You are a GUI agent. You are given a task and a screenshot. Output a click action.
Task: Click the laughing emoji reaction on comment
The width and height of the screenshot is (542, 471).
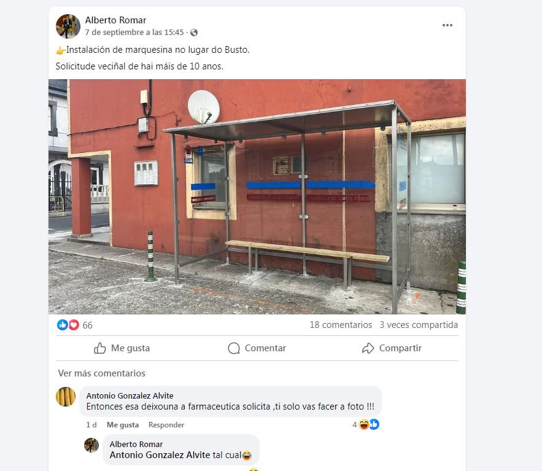364,424
